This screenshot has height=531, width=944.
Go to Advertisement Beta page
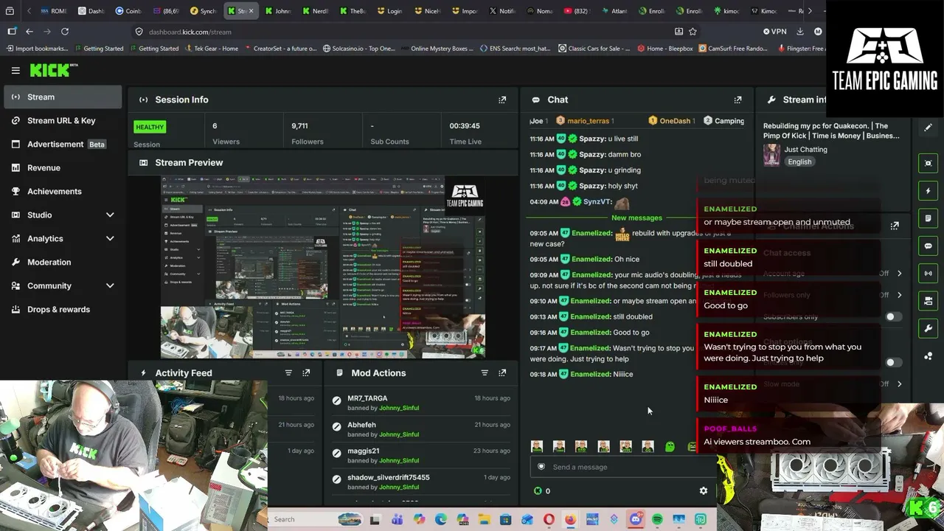point(63,144)
